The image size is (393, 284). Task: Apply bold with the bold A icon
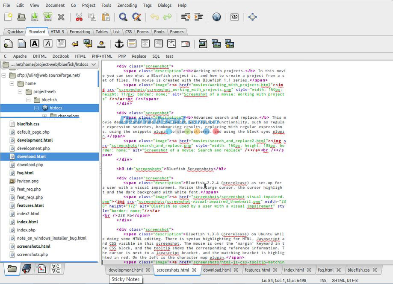pos(35,44)
